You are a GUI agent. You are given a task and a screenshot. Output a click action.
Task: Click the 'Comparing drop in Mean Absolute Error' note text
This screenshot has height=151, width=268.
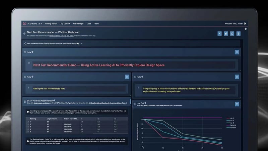(186, 90)
